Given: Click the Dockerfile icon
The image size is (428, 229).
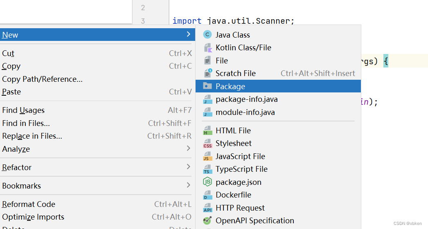Looking at the screenshot, I should coord(207,195).
